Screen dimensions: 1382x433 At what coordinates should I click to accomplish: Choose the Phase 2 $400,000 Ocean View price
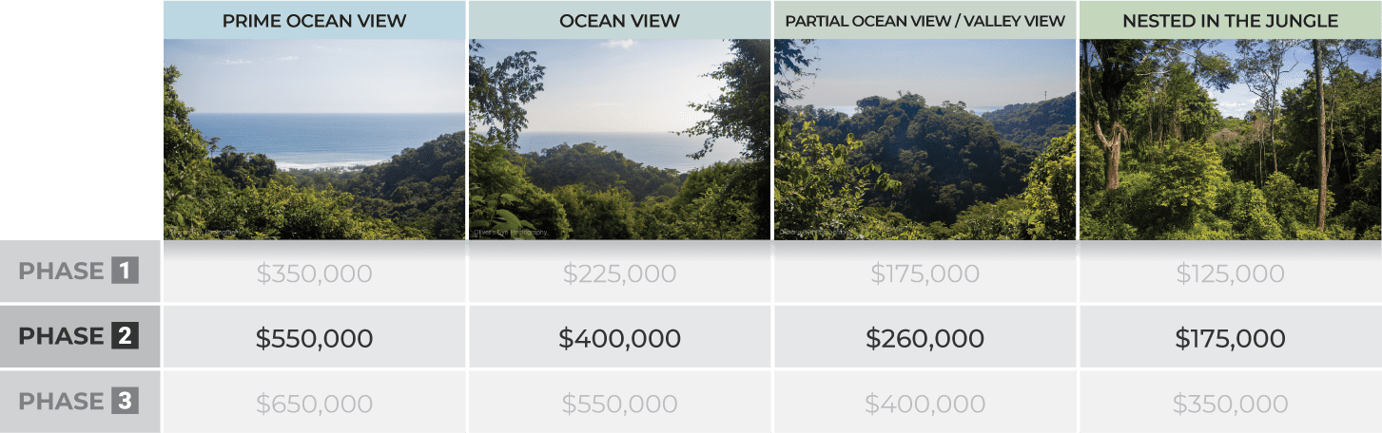pyautogui.click(x=619, y=338)
